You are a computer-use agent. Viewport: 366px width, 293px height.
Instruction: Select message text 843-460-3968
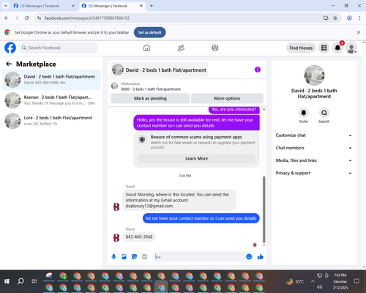coord(139,237)
